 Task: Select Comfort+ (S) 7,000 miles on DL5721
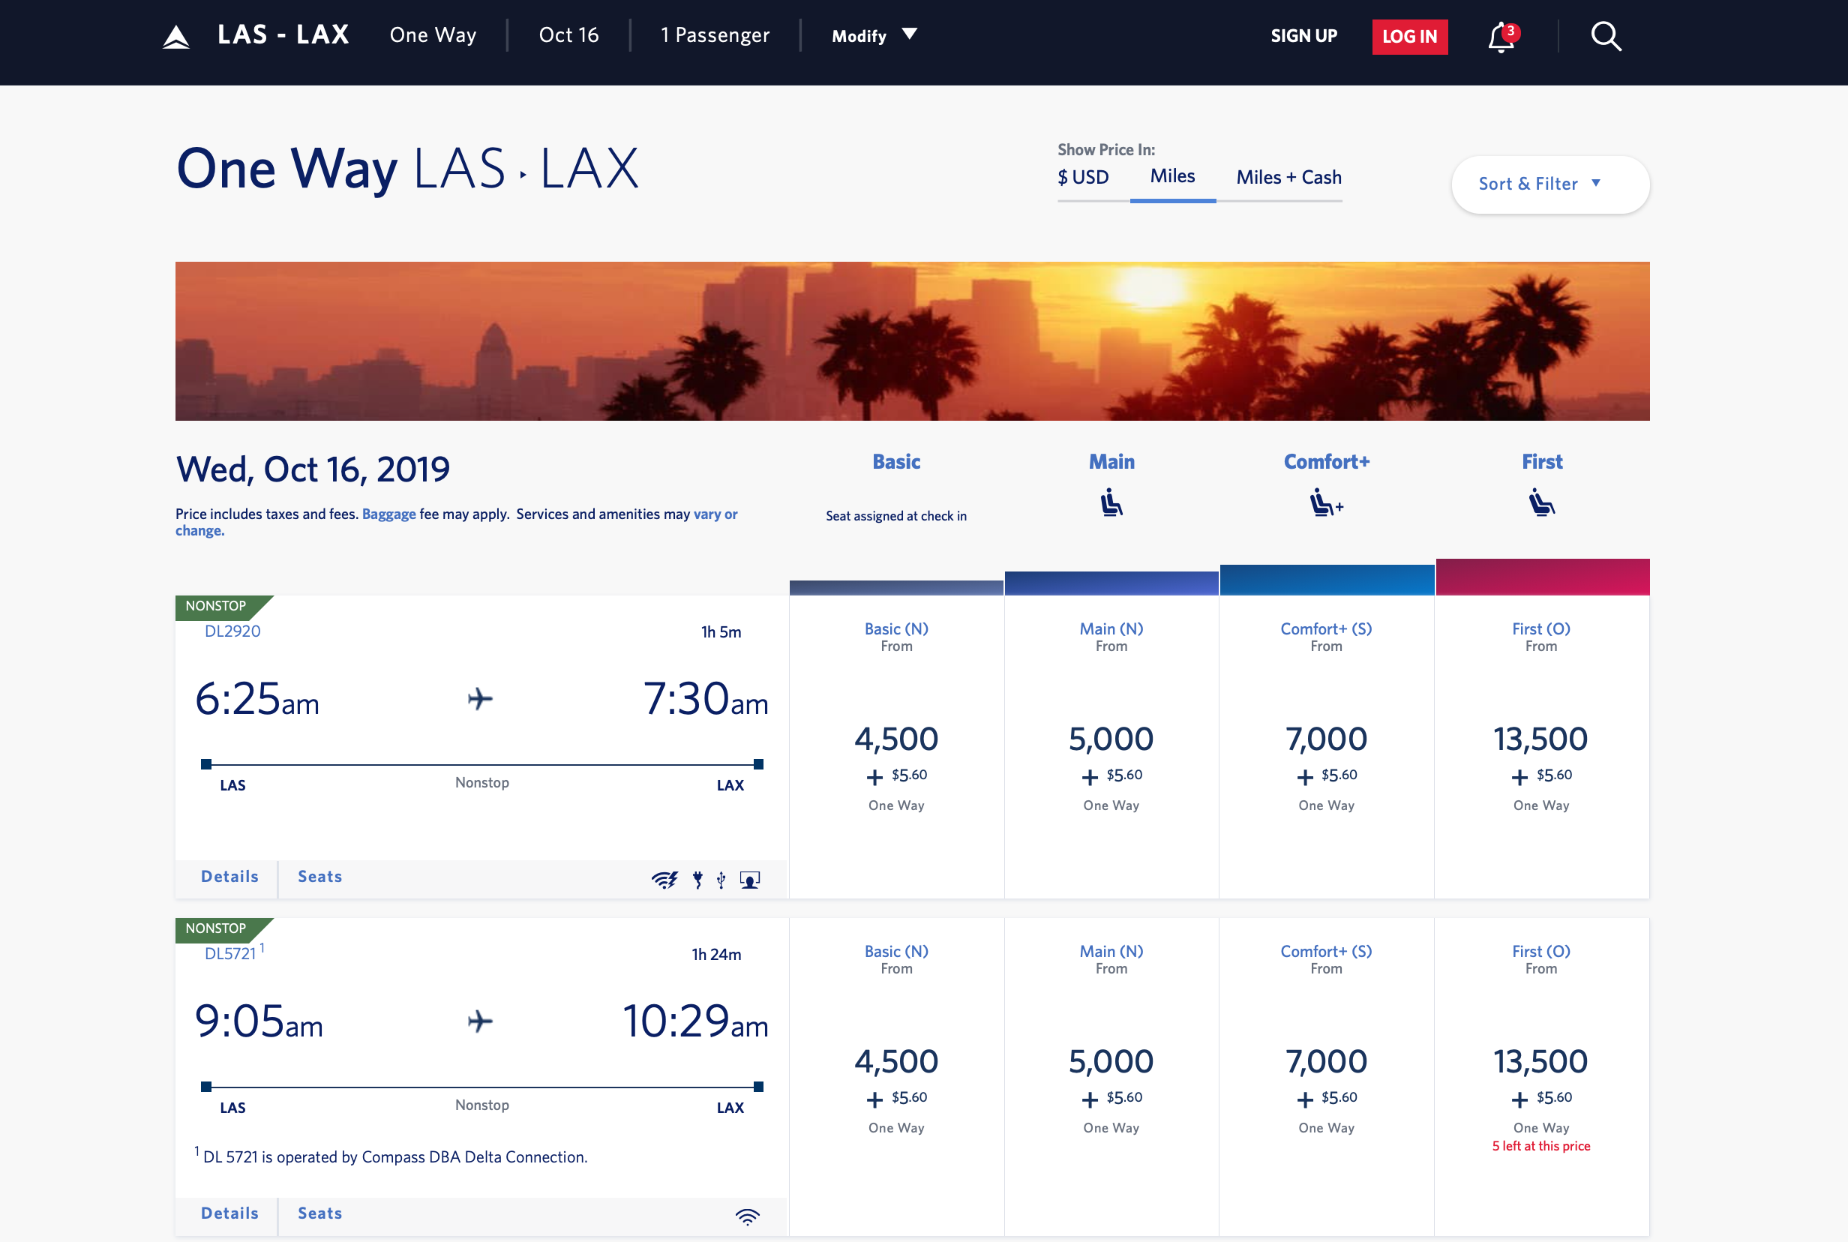click(x=1326, y=1076)
